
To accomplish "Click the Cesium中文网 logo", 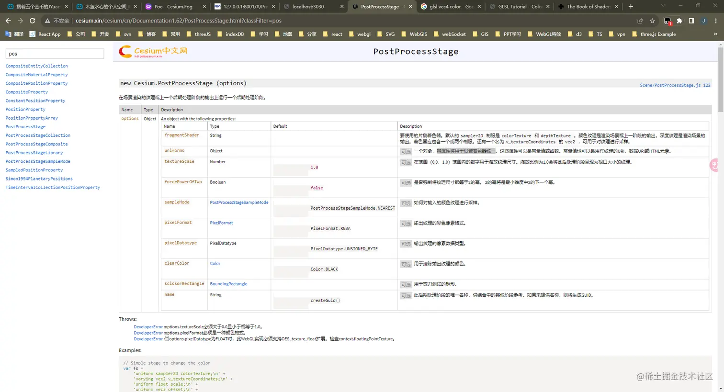I will (153, 52).
